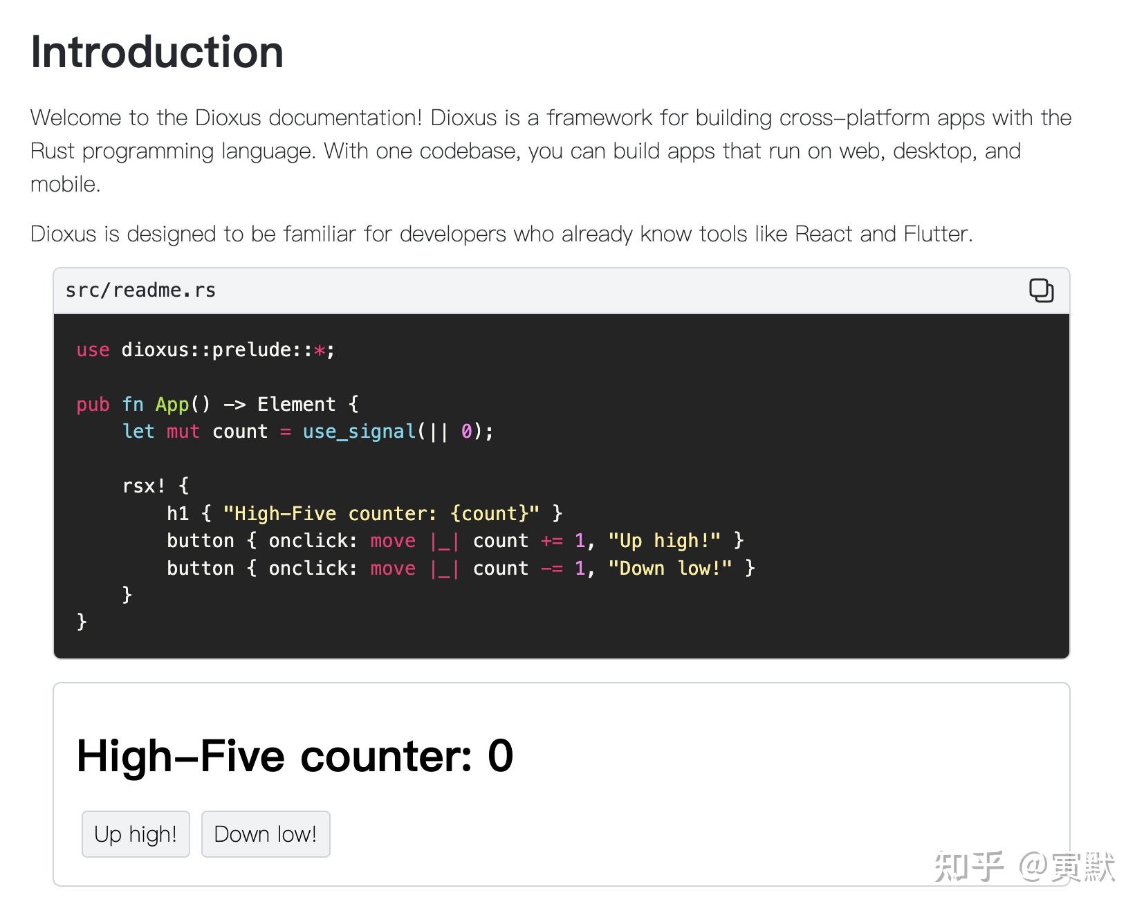Click the "Up high!" button
The image size is (1144, 913).
136,834
